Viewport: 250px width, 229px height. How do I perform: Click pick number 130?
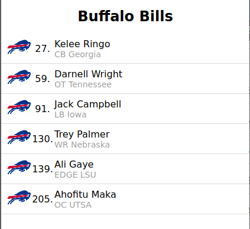tap(43, 139)
